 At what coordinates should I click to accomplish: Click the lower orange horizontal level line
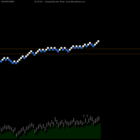click(70, 54)
